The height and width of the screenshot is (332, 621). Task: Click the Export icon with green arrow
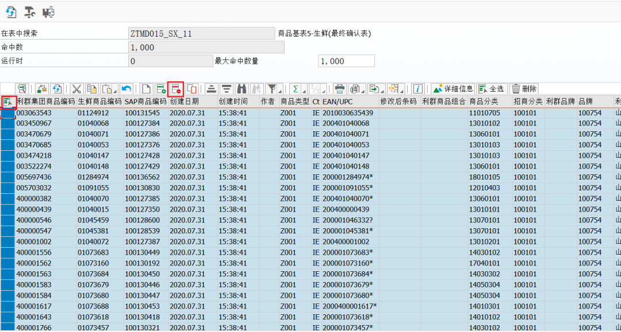coord(374,89)
